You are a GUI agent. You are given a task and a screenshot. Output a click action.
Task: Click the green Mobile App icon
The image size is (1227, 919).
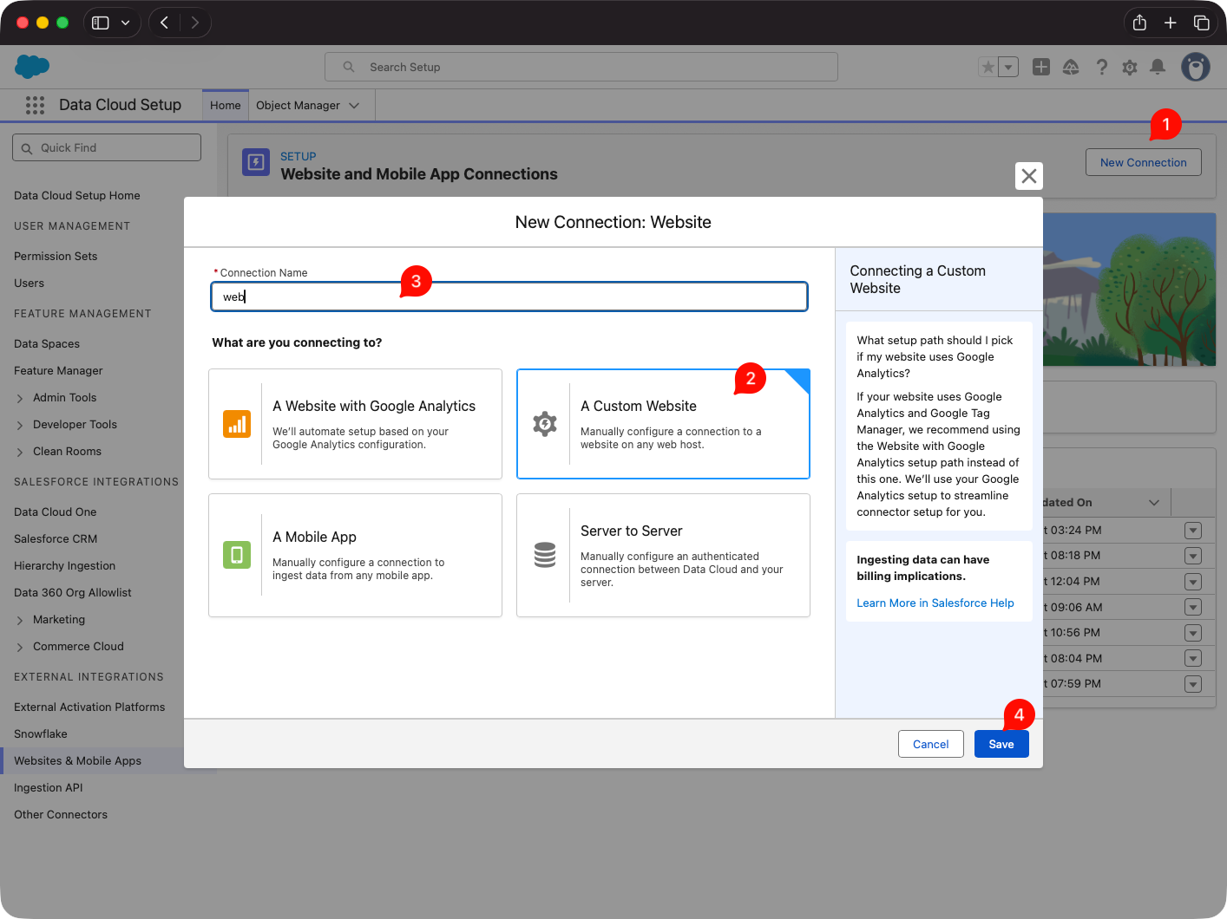coord(236,555)
